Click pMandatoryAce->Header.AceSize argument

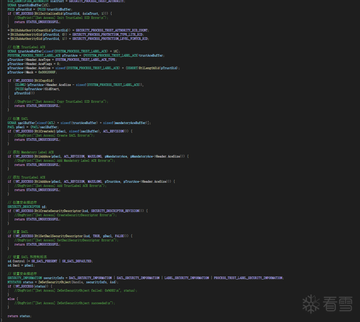155,156
